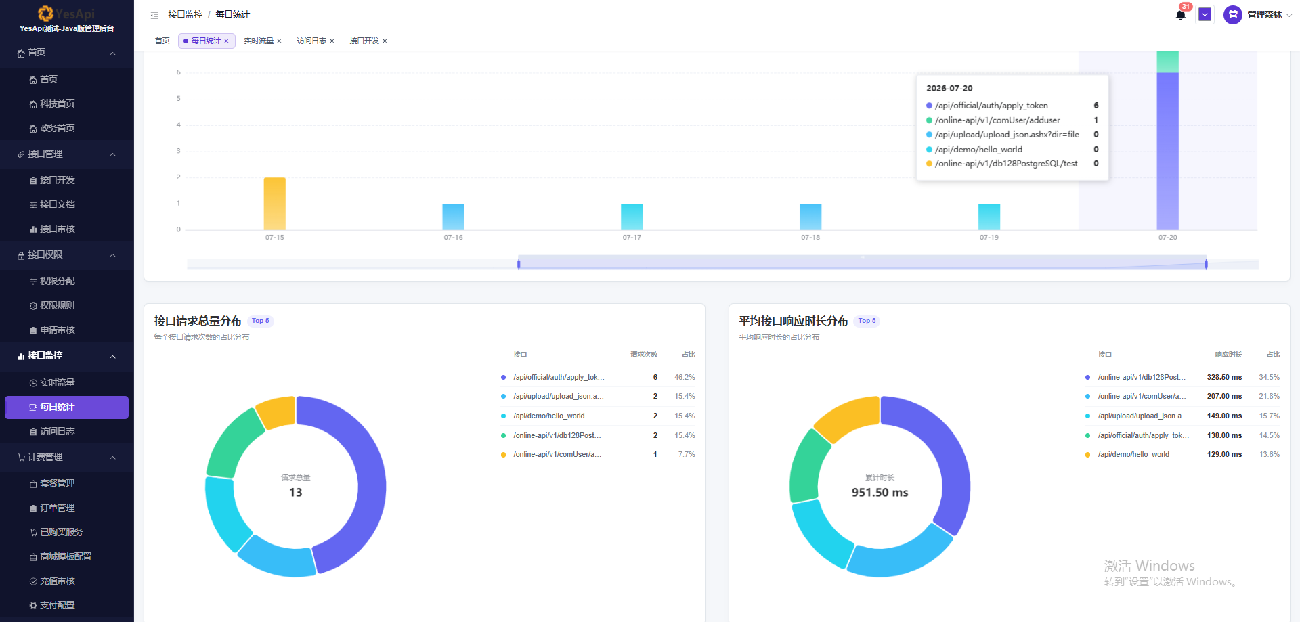Switch to the 实时流量 tab

click(259, 41)
